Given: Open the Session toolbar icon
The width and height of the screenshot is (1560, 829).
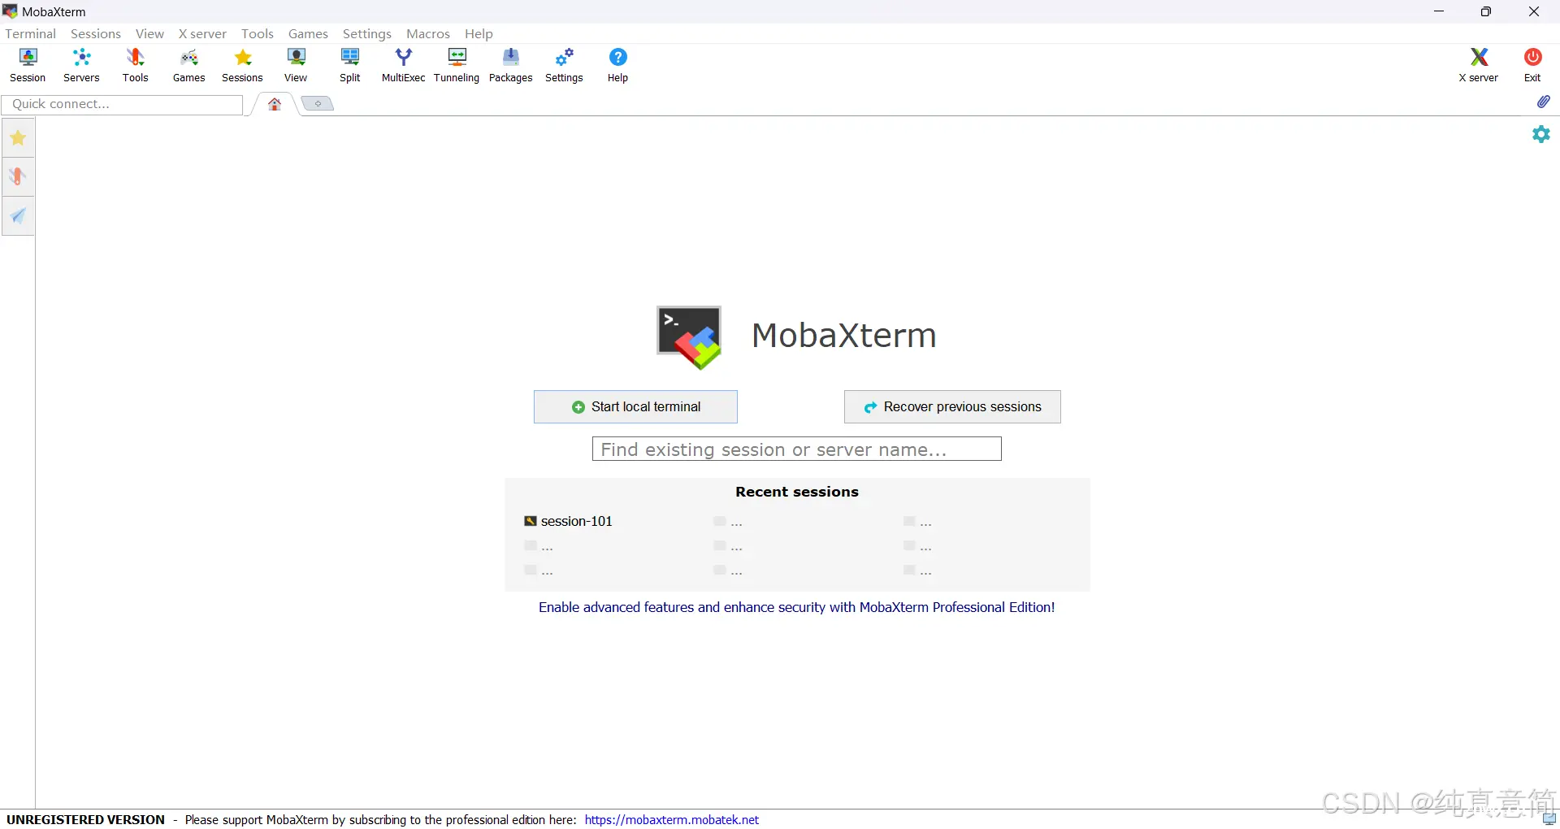Looking at the screenshot, I should click(28, 65).
